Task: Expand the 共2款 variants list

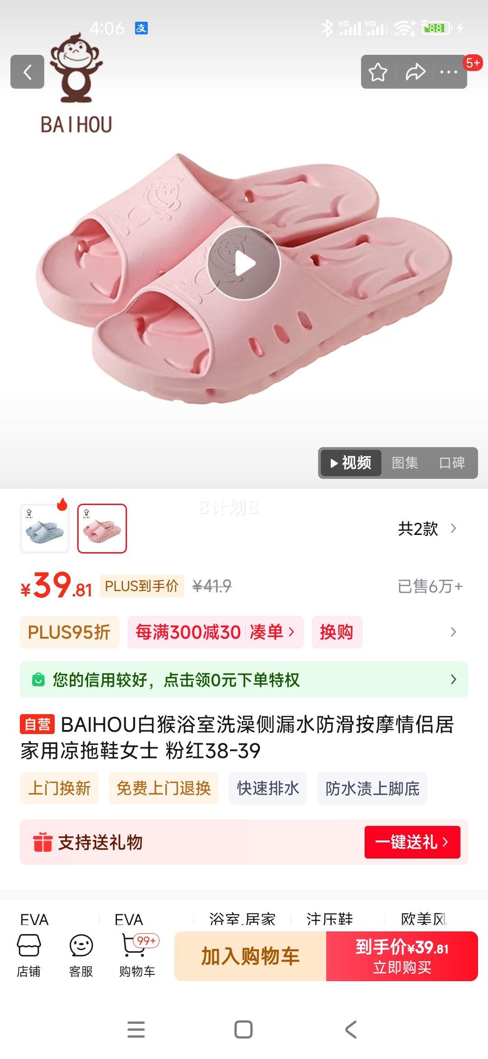Action: (427, 529)
